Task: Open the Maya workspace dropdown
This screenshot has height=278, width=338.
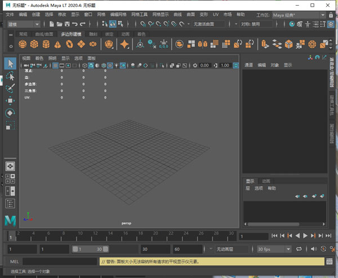Action: pyautogui.click(x=299, y=15)
